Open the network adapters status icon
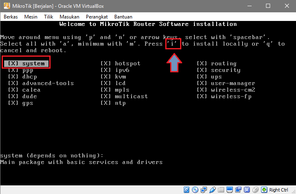The width and height of the screenshot is (296, 194). click(x=203, y=189)
